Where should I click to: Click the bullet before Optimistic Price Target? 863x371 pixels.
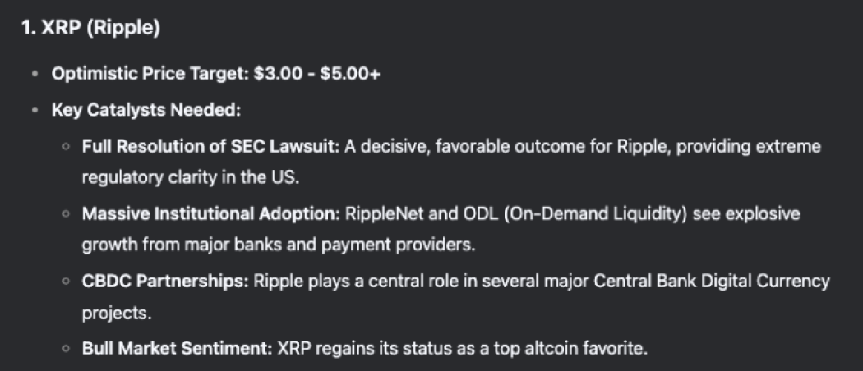pyautogui.click(x=35, y=74)
